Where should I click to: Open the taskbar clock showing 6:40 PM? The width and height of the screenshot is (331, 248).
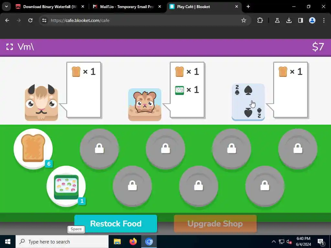point(303,242)
